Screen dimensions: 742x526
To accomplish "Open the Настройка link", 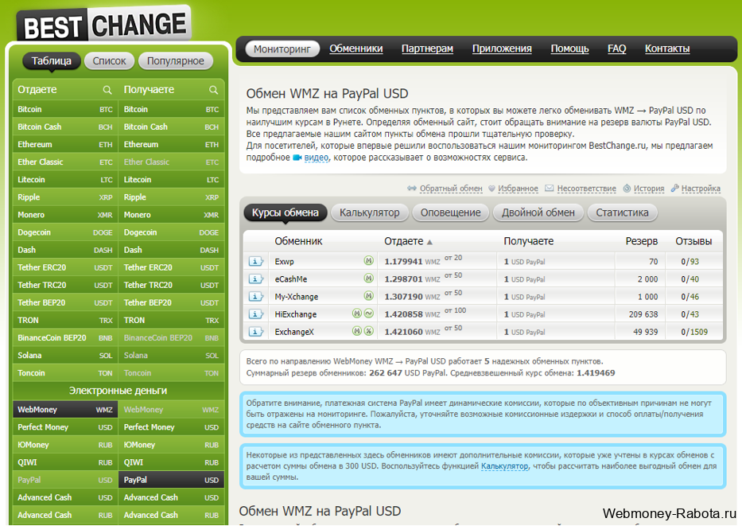I will click(x=701, y=189).
